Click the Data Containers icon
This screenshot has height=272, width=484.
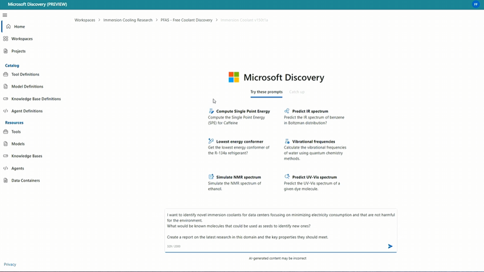pyautogui.click(x=6, y=180)
